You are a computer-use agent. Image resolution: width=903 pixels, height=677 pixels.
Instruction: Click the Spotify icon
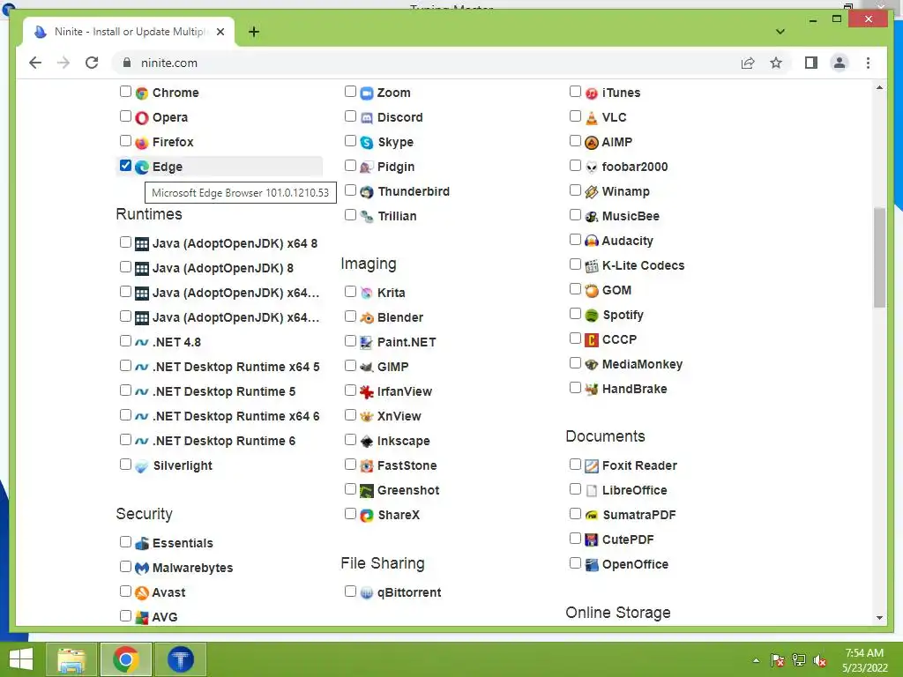tap(592, 316)
